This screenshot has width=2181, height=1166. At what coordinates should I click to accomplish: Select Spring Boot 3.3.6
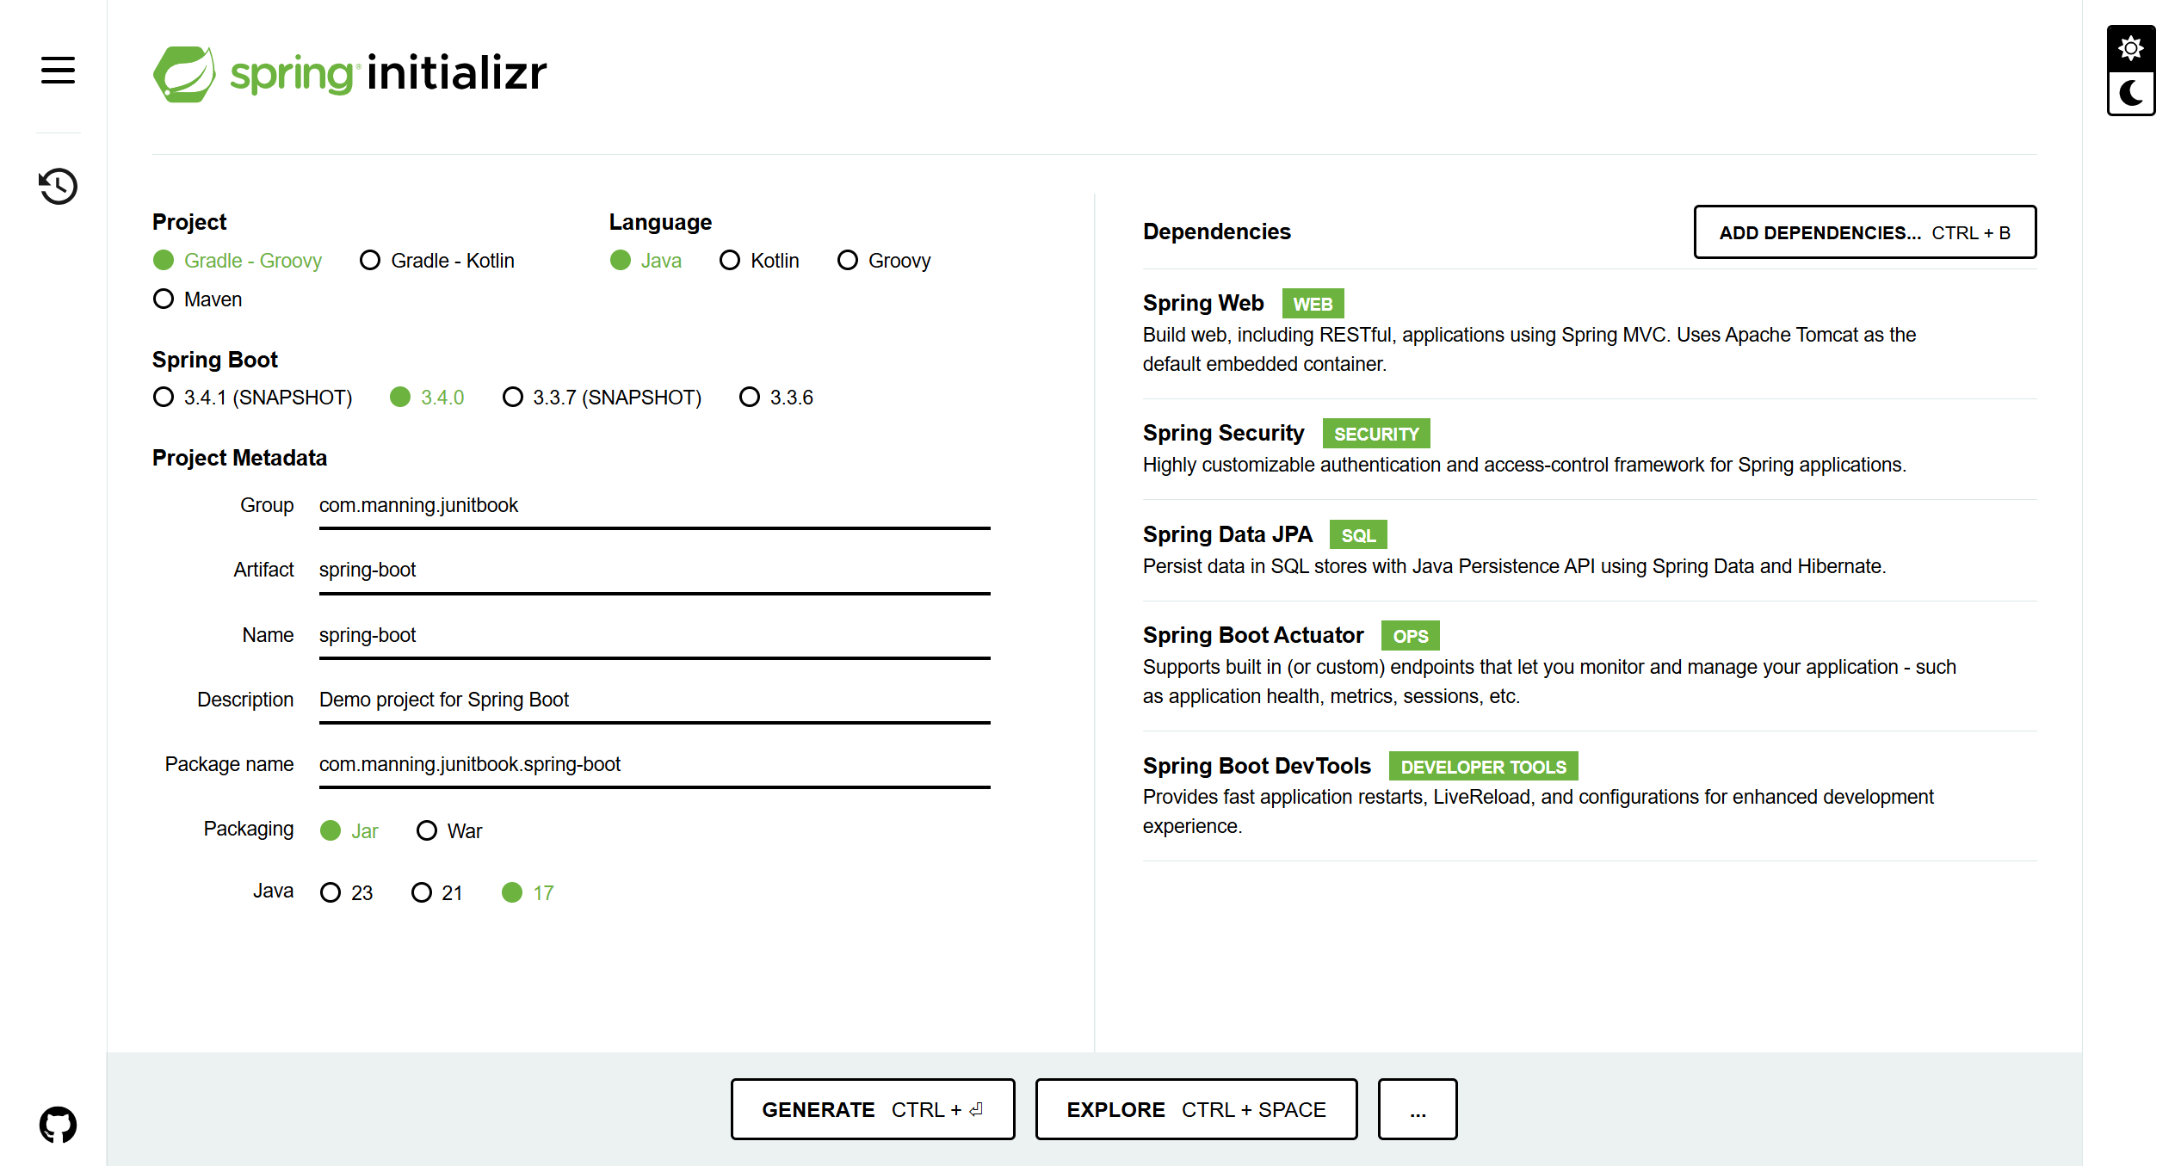tap(776, 398)
